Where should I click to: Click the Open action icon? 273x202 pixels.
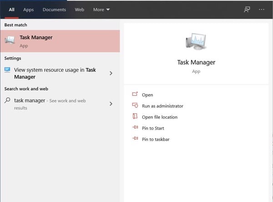coord(135,94)
